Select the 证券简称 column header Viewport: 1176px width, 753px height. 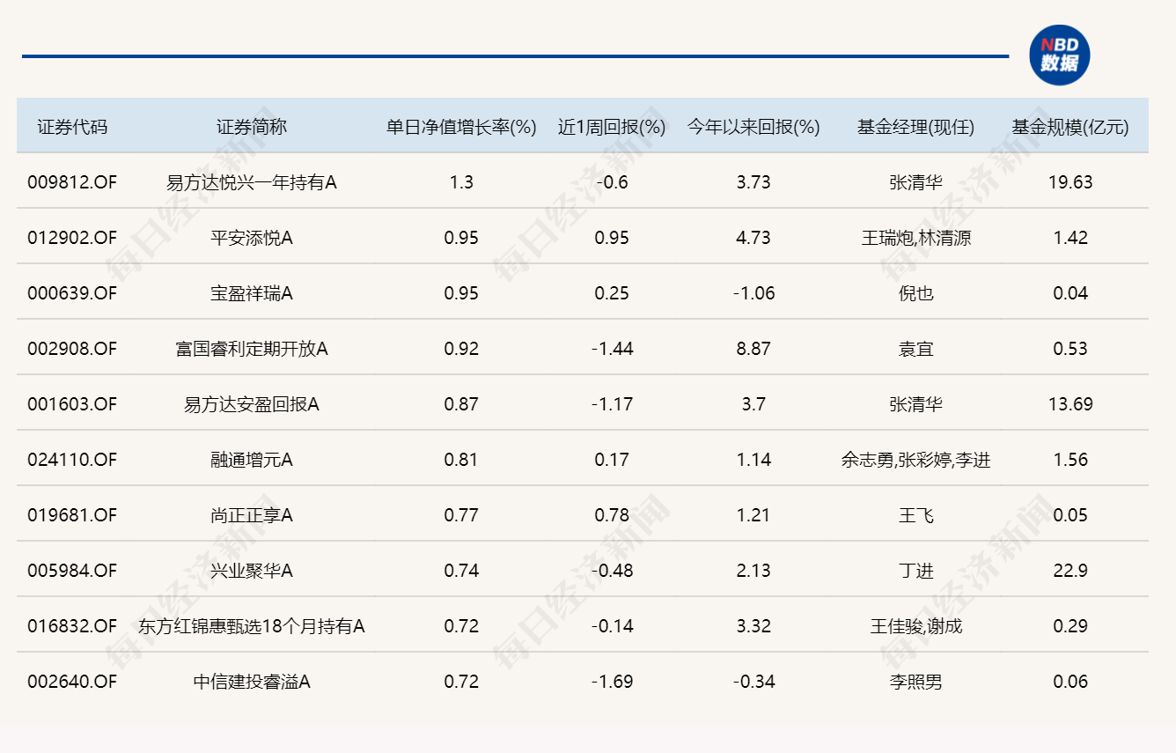coord(252,127)
